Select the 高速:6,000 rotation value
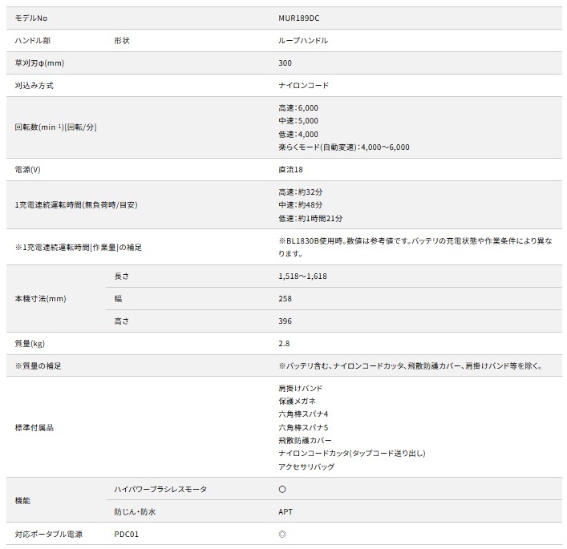The width and height of the screenshot is (567, 549). pos(298,107)
